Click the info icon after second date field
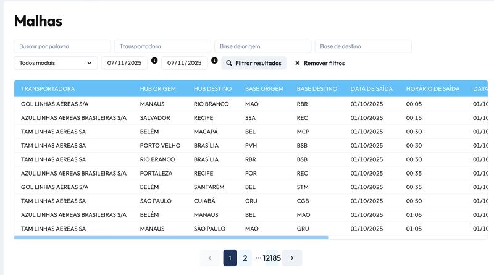The height and width of the screenshot is (275, 494). pos(214,61)
